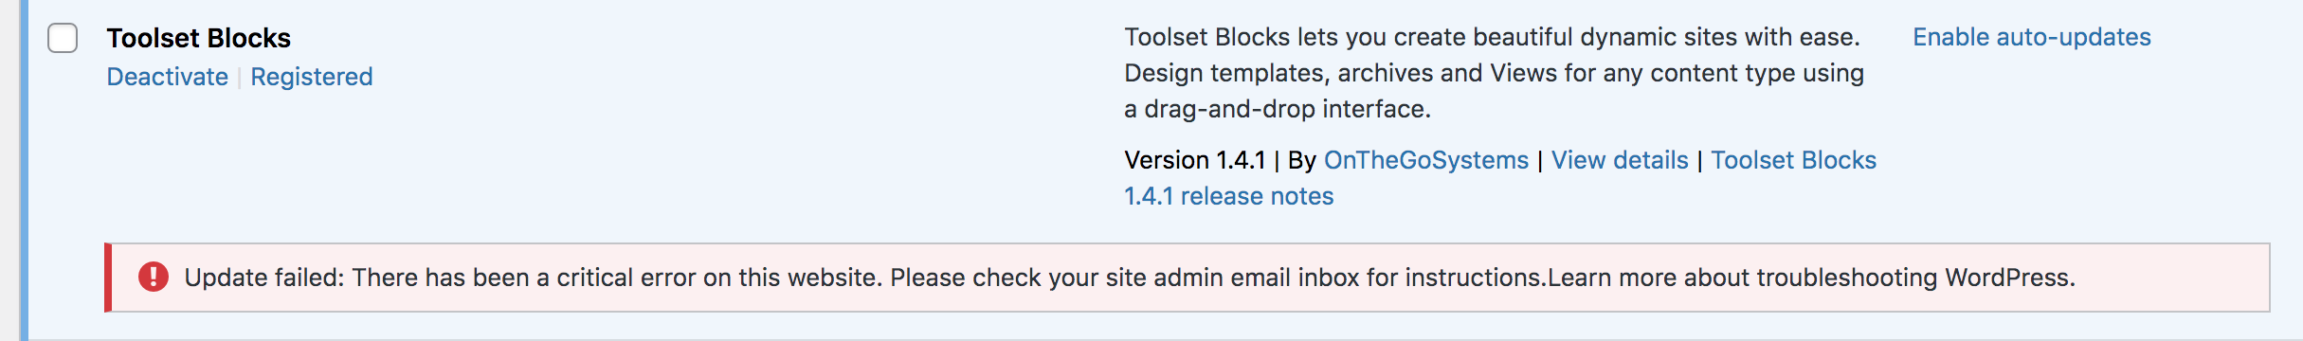Viewport: 2303px width, 341px height.
Task: Click the drag-and-drop interface description line
Action: [1278, 109]
